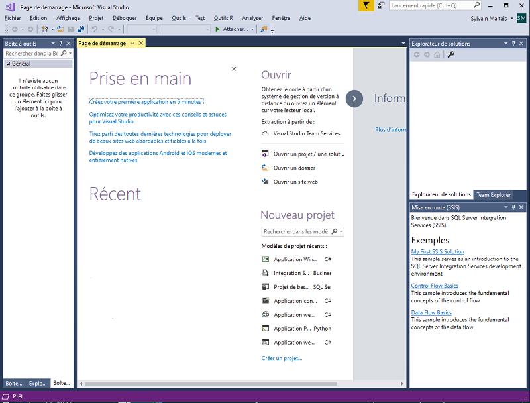This screenshot has width=530, height=403.
Task: Toggle pin on Mise en route panel
Action: pyautogui.click(x=514, y=207)
